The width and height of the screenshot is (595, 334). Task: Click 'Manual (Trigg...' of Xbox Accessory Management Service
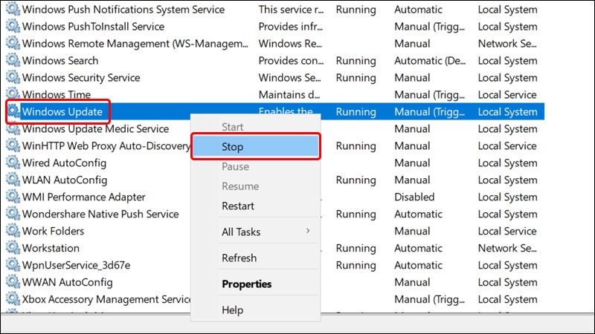pyautogui.click(x=430, y=299)
